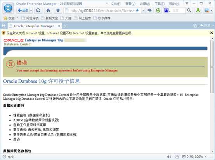Open a new tab with the plus button

[66, 26]
